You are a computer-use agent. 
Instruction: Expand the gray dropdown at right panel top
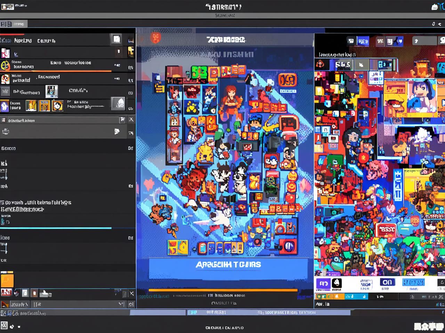pos(424,41)
